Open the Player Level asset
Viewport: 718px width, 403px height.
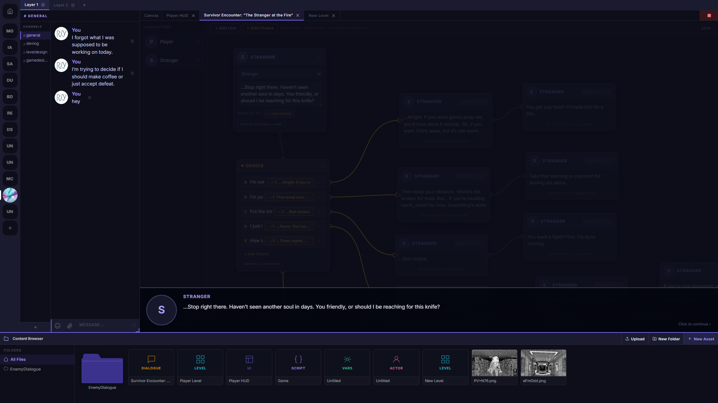tap(200, 367)
